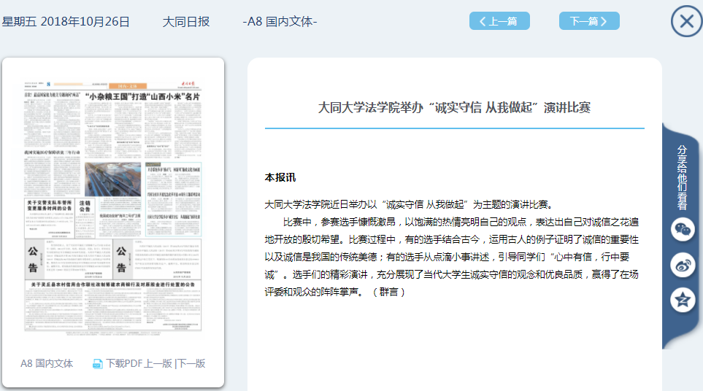This screenshot has height=391, width=703.
Task: Click the date 星期五 2018年10月26日
Action: pos(66,21)
